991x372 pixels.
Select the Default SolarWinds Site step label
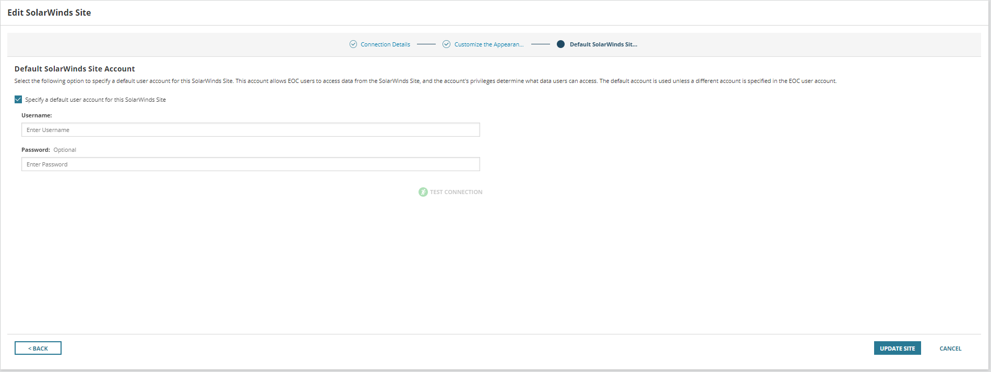point(603,44)
